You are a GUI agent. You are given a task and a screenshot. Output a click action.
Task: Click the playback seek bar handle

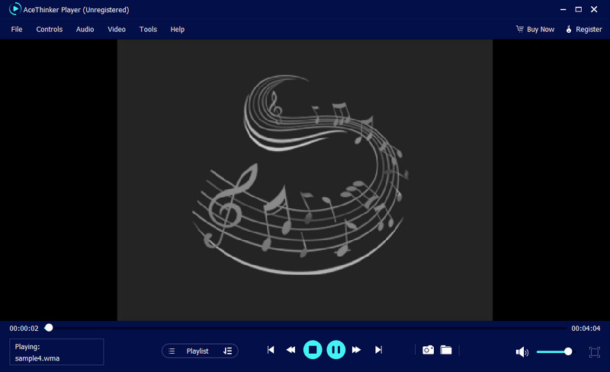(x=49, y=328)
